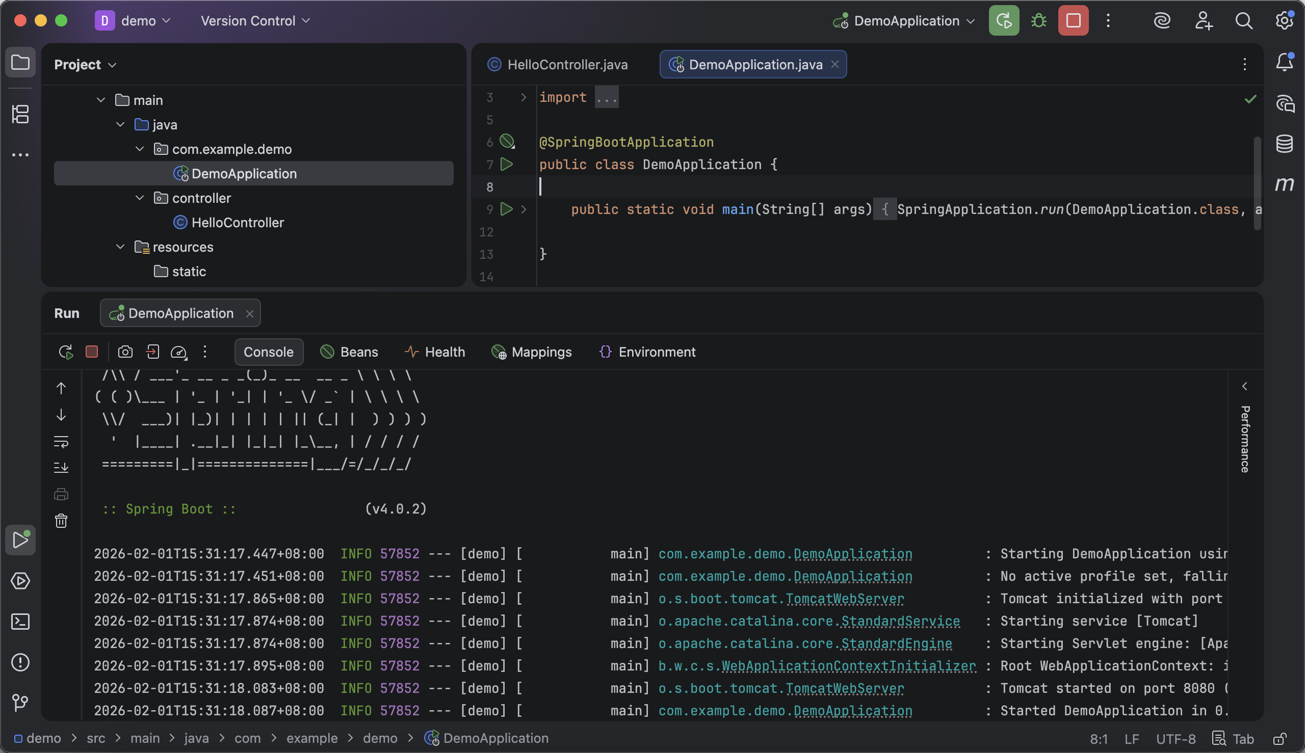Stop DemoApplication with red stop button
Screen dimensions: 1305x753
coord(1073,21)
